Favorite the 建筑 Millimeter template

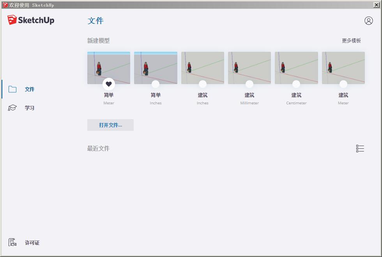pyautogui.click(x=249, y=84)
